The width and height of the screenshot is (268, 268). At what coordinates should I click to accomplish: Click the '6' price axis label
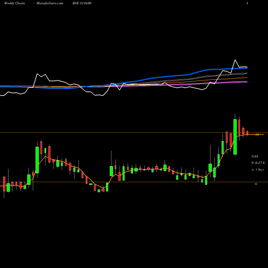(256, 184)
